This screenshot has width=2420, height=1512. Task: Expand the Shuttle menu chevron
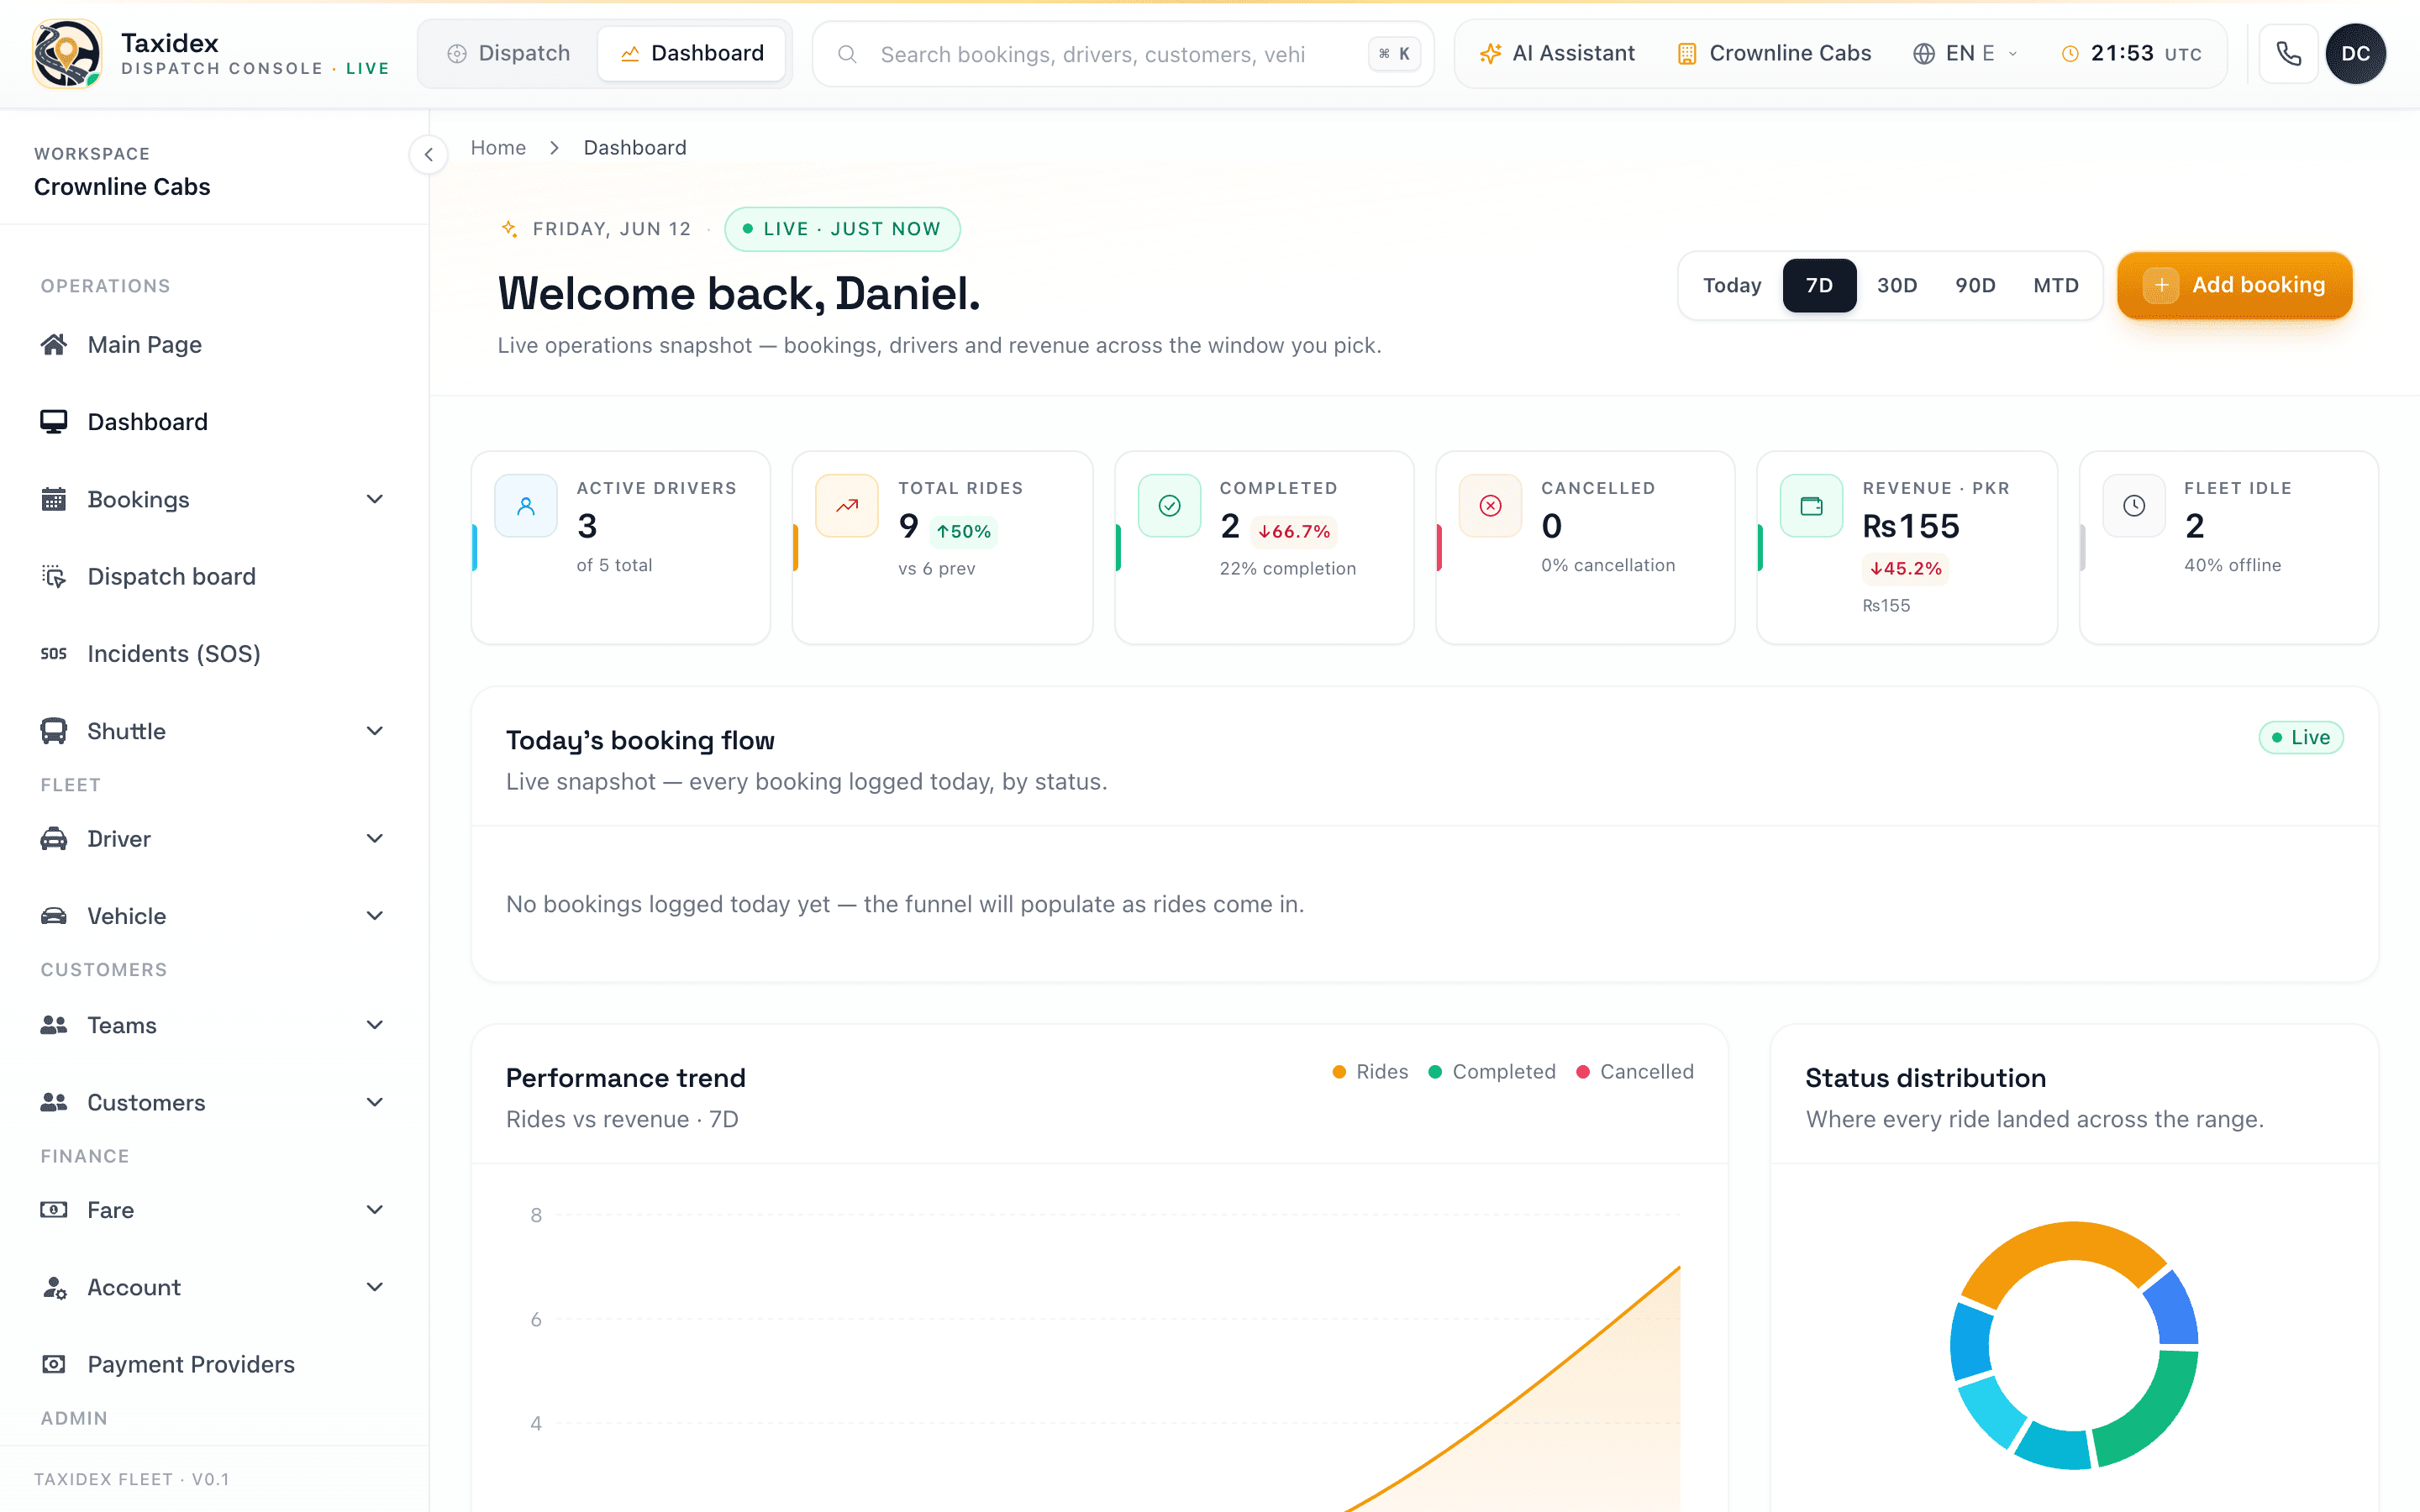[x=375, y=731]
